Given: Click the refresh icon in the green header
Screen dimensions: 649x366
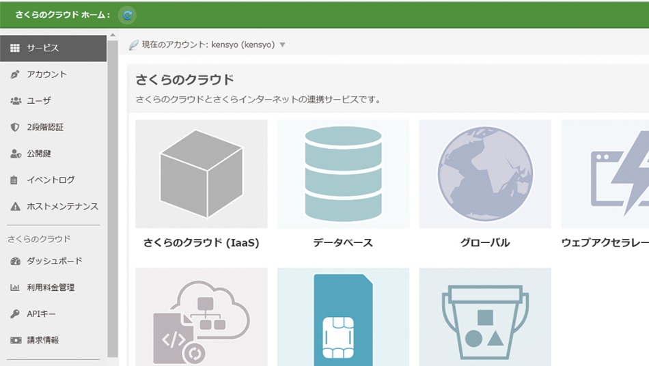Looking at the screenshot, I should tap(127, 15).
